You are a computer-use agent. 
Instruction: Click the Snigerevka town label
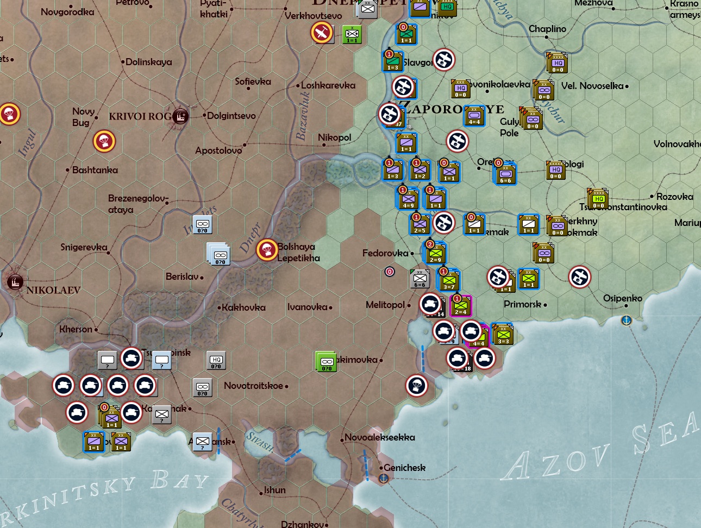pyautogui.click(x=84, y=248)
